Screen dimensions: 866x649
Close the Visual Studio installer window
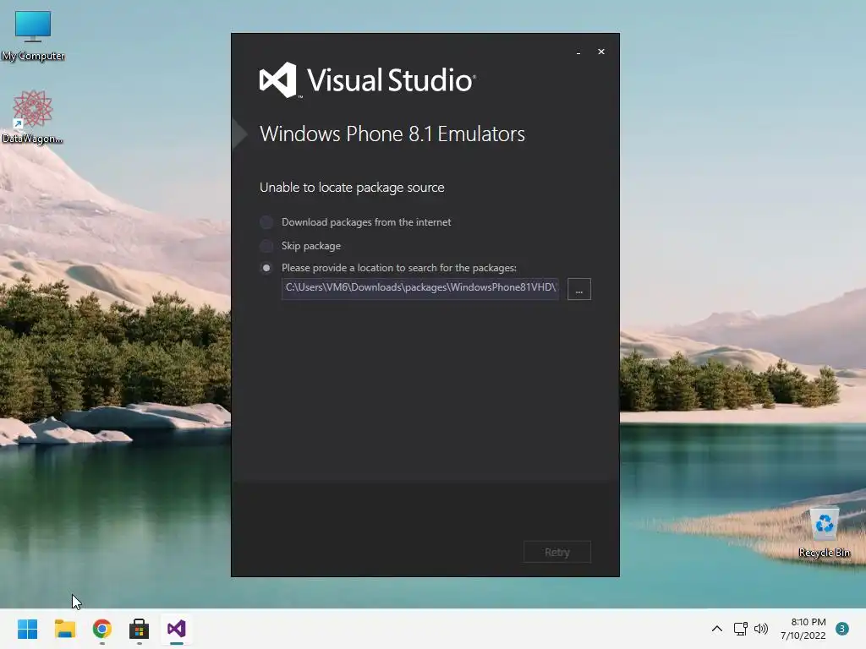[601, 52]
